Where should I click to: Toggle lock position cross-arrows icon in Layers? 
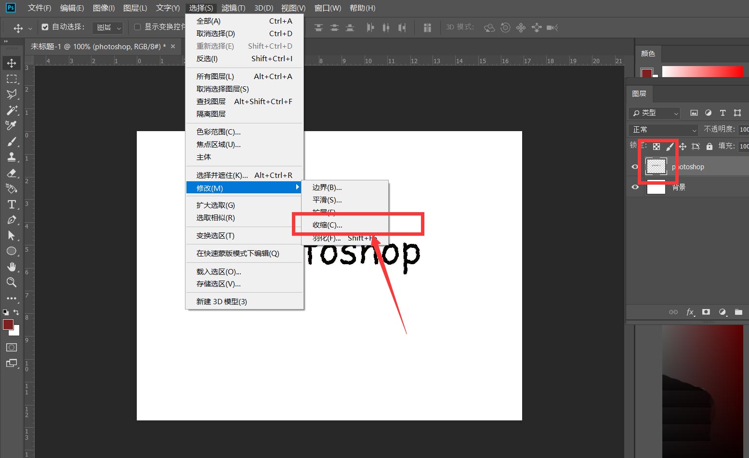coord(683,146)
